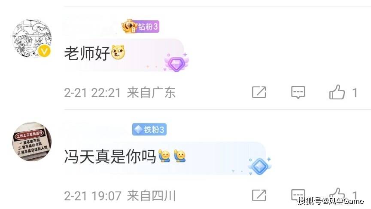The height and width of the screenshot is (209, 371).
Task: Forward the 老师好 comment via share icon
Action: point(259,92)
